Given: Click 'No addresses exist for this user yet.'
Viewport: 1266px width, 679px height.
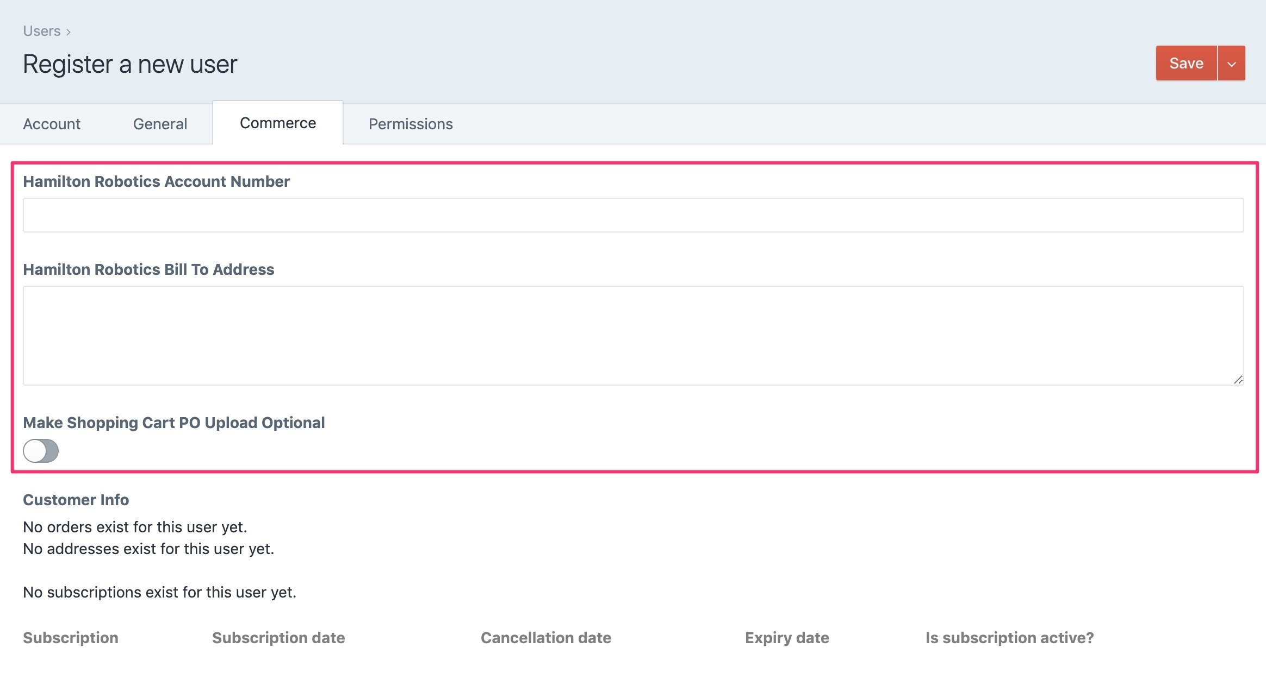Looking at the screenshot, I should point(148,549).
